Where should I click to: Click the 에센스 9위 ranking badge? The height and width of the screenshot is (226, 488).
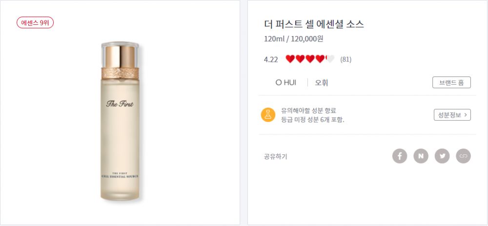click(x=35, y=23)
